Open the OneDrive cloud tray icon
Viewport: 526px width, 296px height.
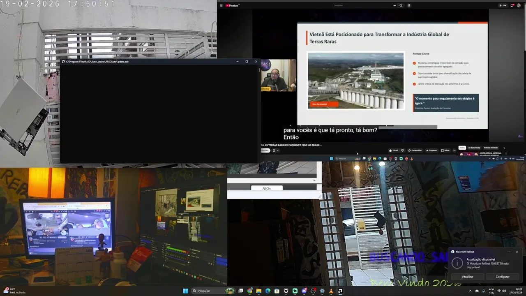pos(477,291)
